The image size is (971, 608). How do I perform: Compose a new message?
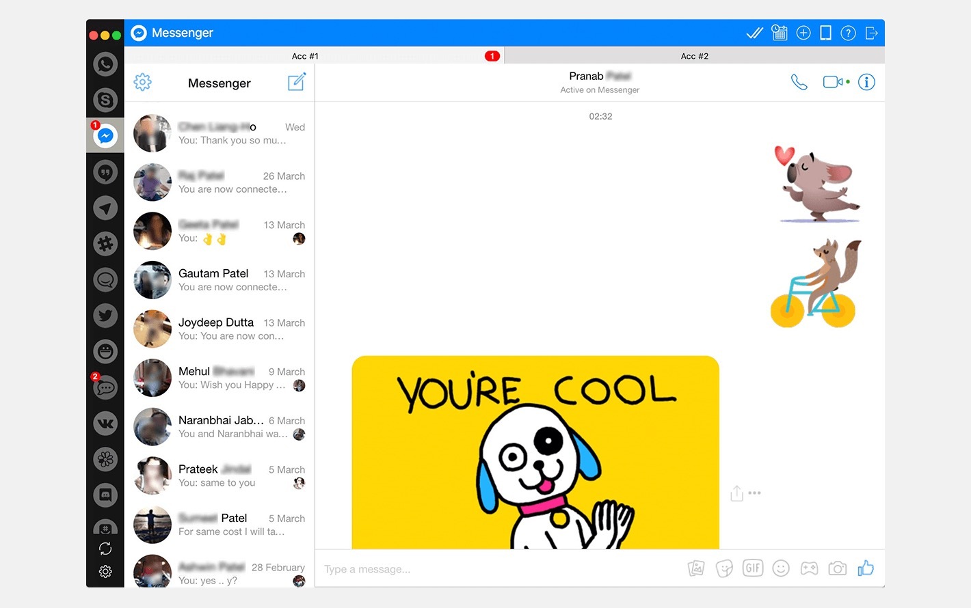pyautogui.click(x=296, y=83)
